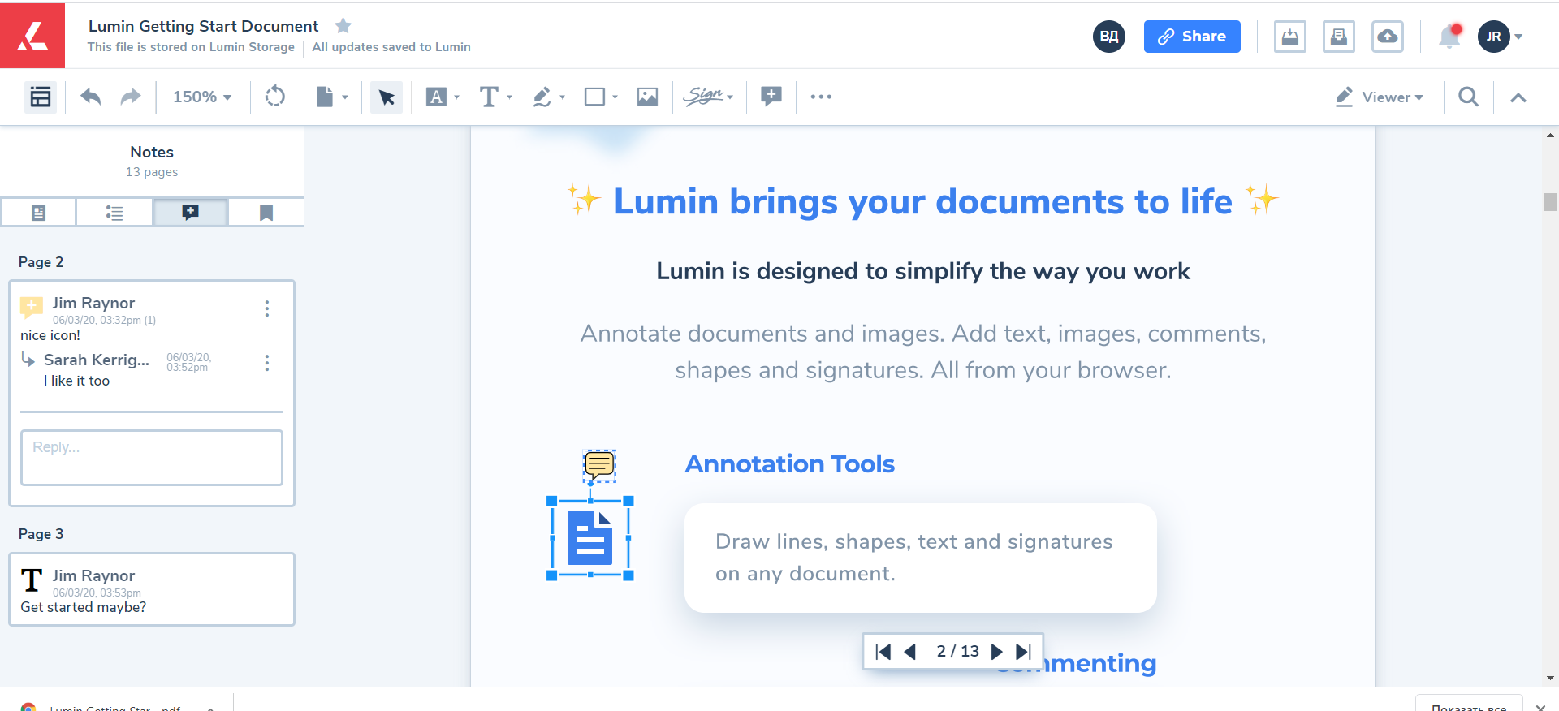Image resolution: width=1559 pixels, height=711 pixels.
Task: Click "This file is stored on Lumin Storage"
Action: [x=191, y=47]
